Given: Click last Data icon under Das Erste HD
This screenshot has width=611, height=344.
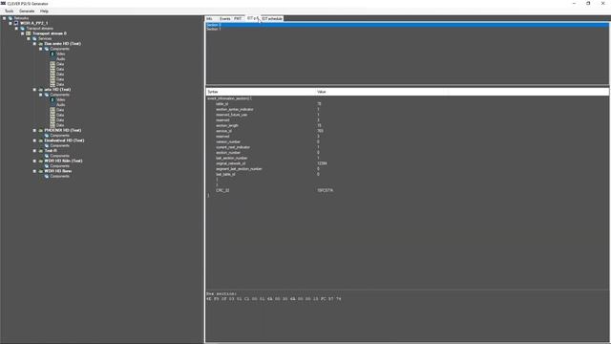Looking at the screenshot, I should click(53, 84).
